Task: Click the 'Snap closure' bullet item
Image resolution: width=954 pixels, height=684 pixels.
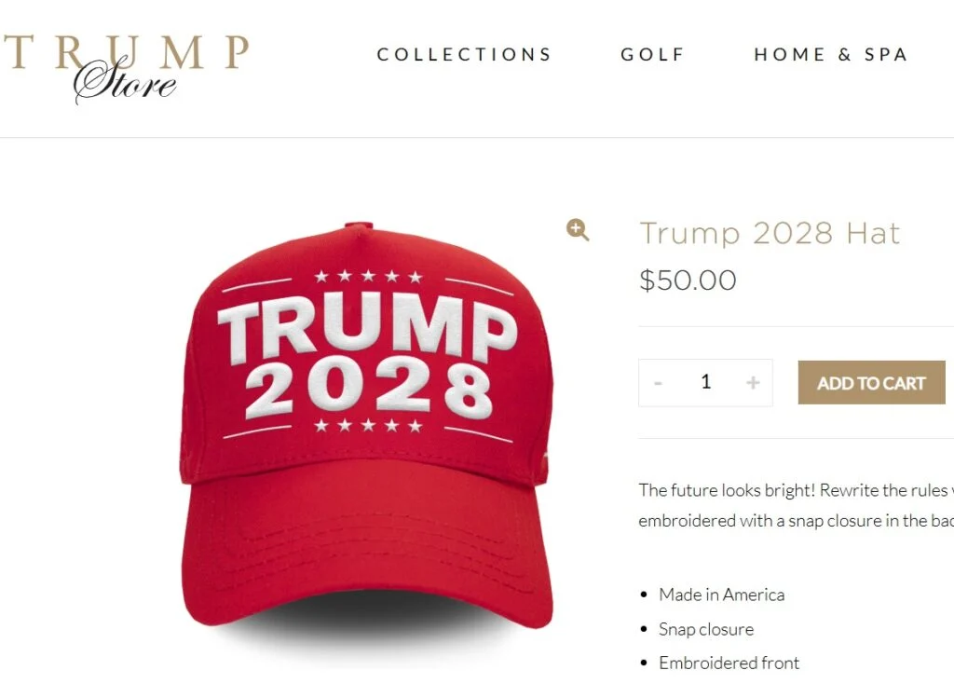Action: 706,629
